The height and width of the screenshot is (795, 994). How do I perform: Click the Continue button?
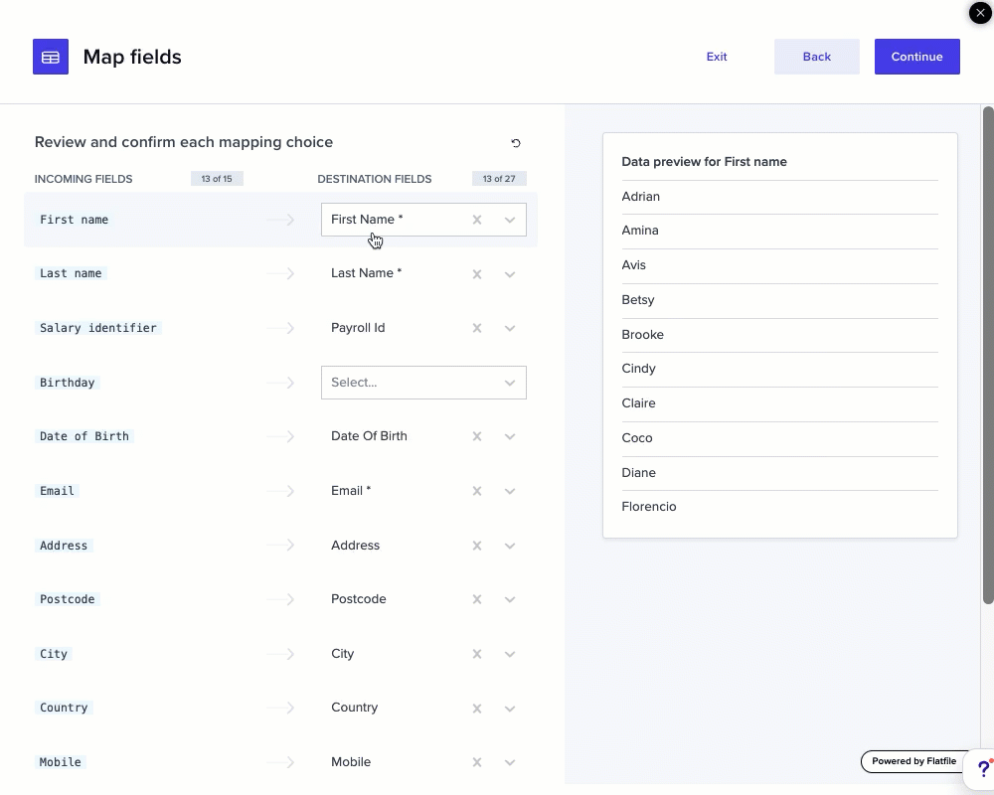click(916, 57)
